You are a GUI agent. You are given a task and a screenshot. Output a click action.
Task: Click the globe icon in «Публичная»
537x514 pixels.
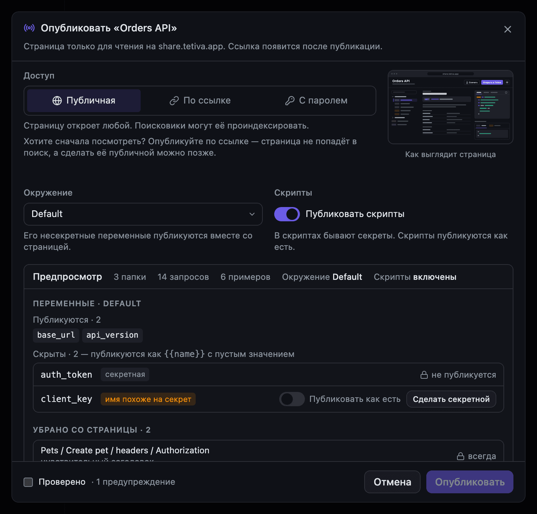(x=57, y=101)
